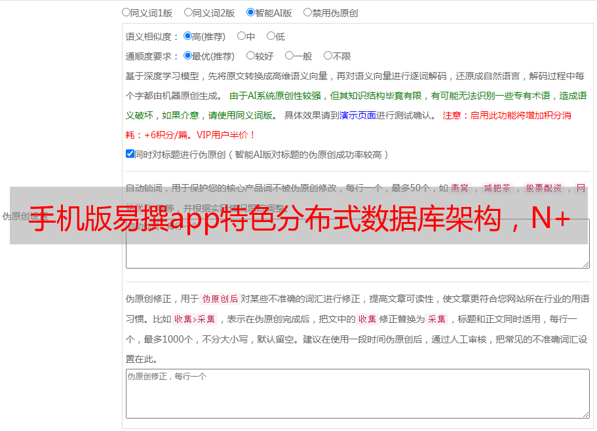Click into the 伪原创修正 textarea

pos(358,394)
